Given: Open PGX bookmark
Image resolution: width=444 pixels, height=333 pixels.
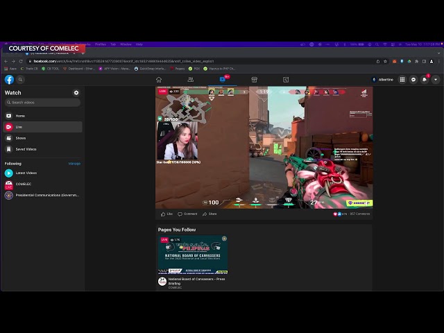Looking at the screenshot, I should (194, 69).
